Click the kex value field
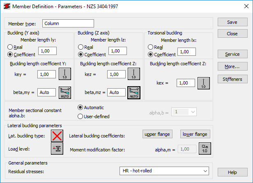 pos(186,83)
